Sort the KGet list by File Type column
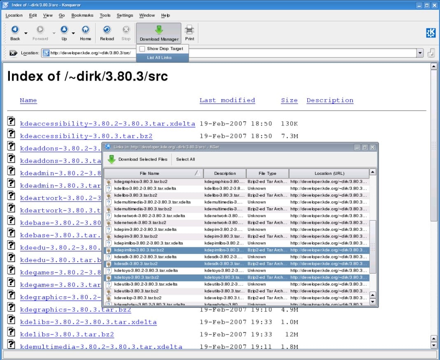The height and width of the screenshot is (360, 440). point(268,173)
